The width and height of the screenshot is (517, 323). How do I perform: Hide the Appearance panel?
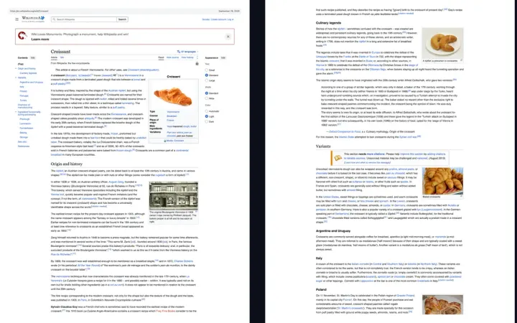(223, 57)
